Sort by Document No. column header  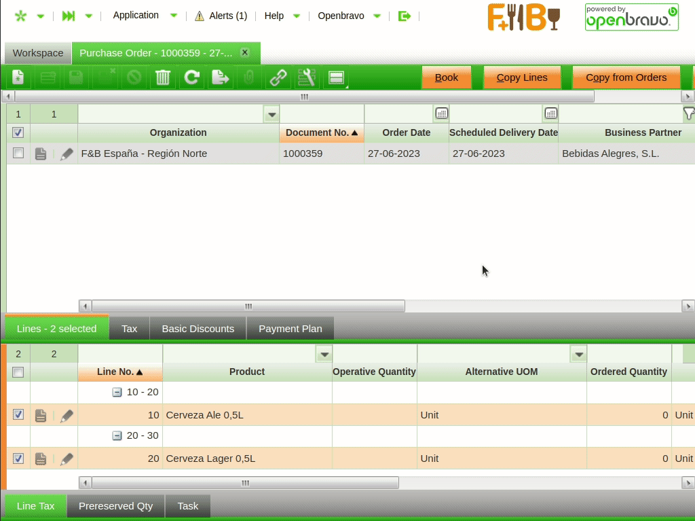(321, 132)
